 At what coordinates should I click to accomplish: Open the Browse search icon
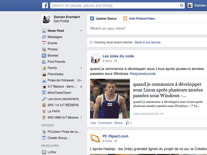[44, 55]
